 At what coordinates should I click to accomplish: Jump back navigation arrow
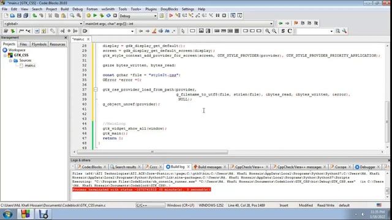[x=281, y=23]
